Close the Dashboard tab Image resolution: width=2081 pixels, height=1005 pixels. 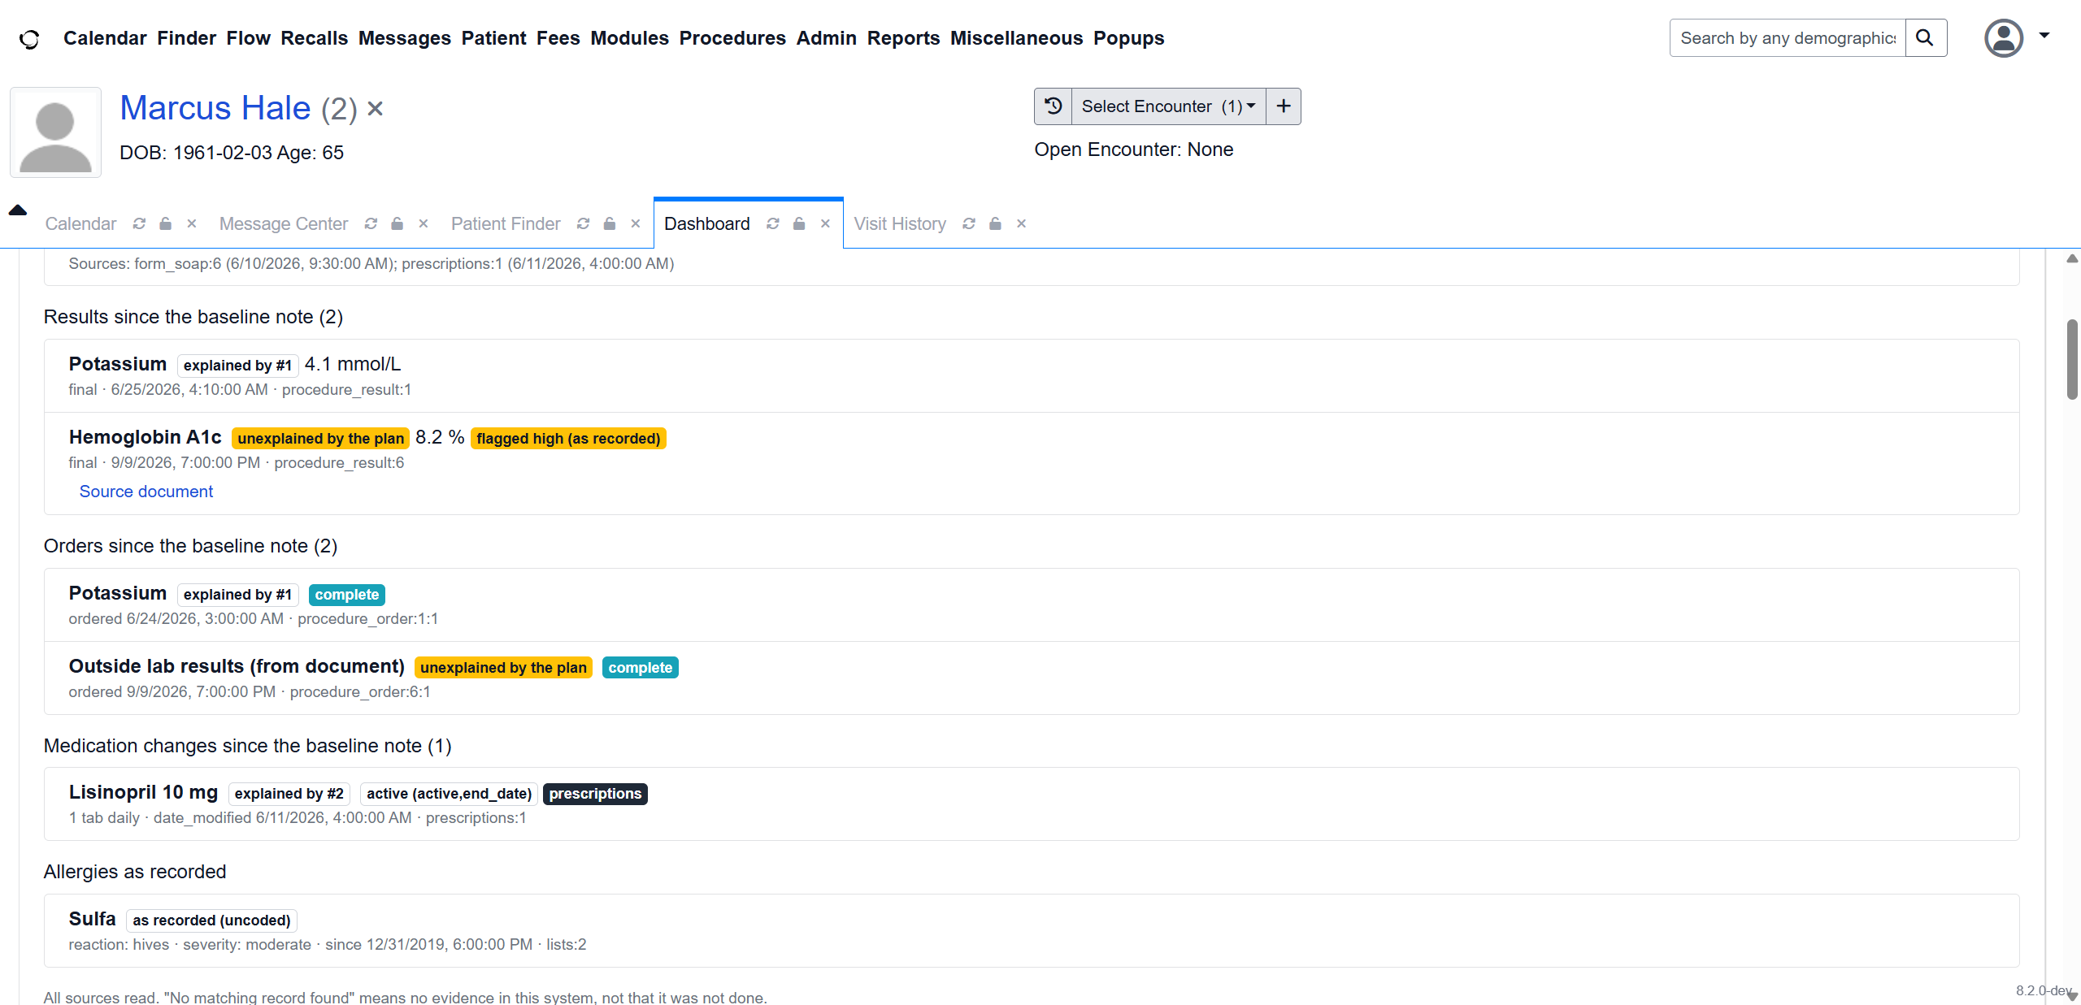(x=825, y=223)
